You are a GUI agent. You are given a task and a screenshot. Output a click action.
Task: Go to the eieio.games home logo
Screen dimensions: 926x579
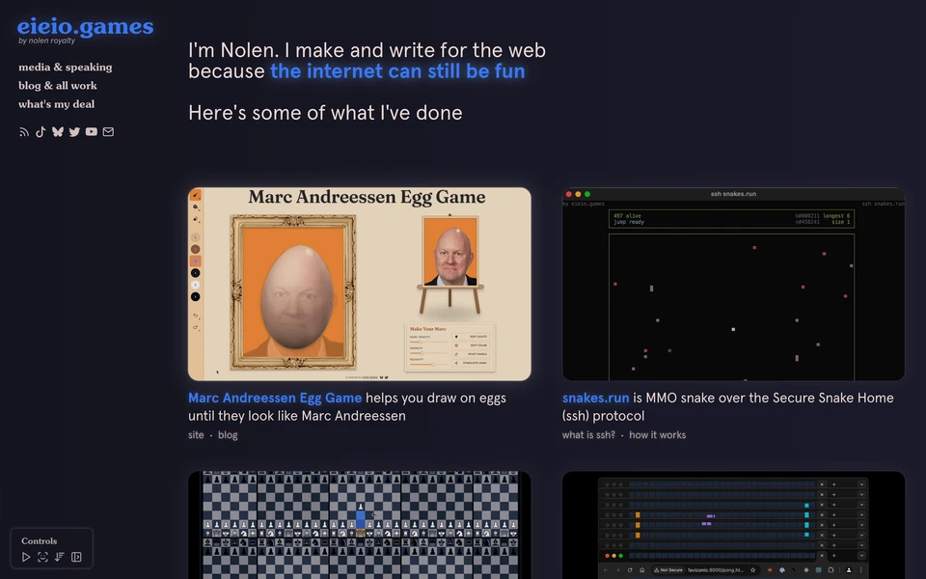[86, 26]
